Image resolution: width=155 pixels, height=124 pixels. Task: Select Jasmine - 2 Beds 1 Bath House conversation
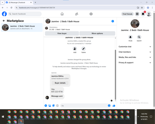[x=22, y=27]
